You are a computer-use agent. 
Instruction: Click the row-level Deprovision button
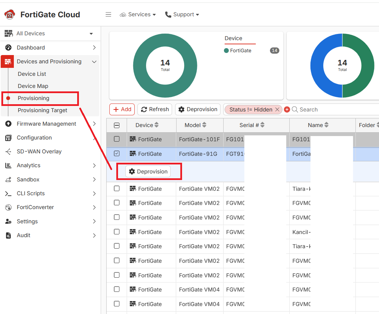coord(148,171)
